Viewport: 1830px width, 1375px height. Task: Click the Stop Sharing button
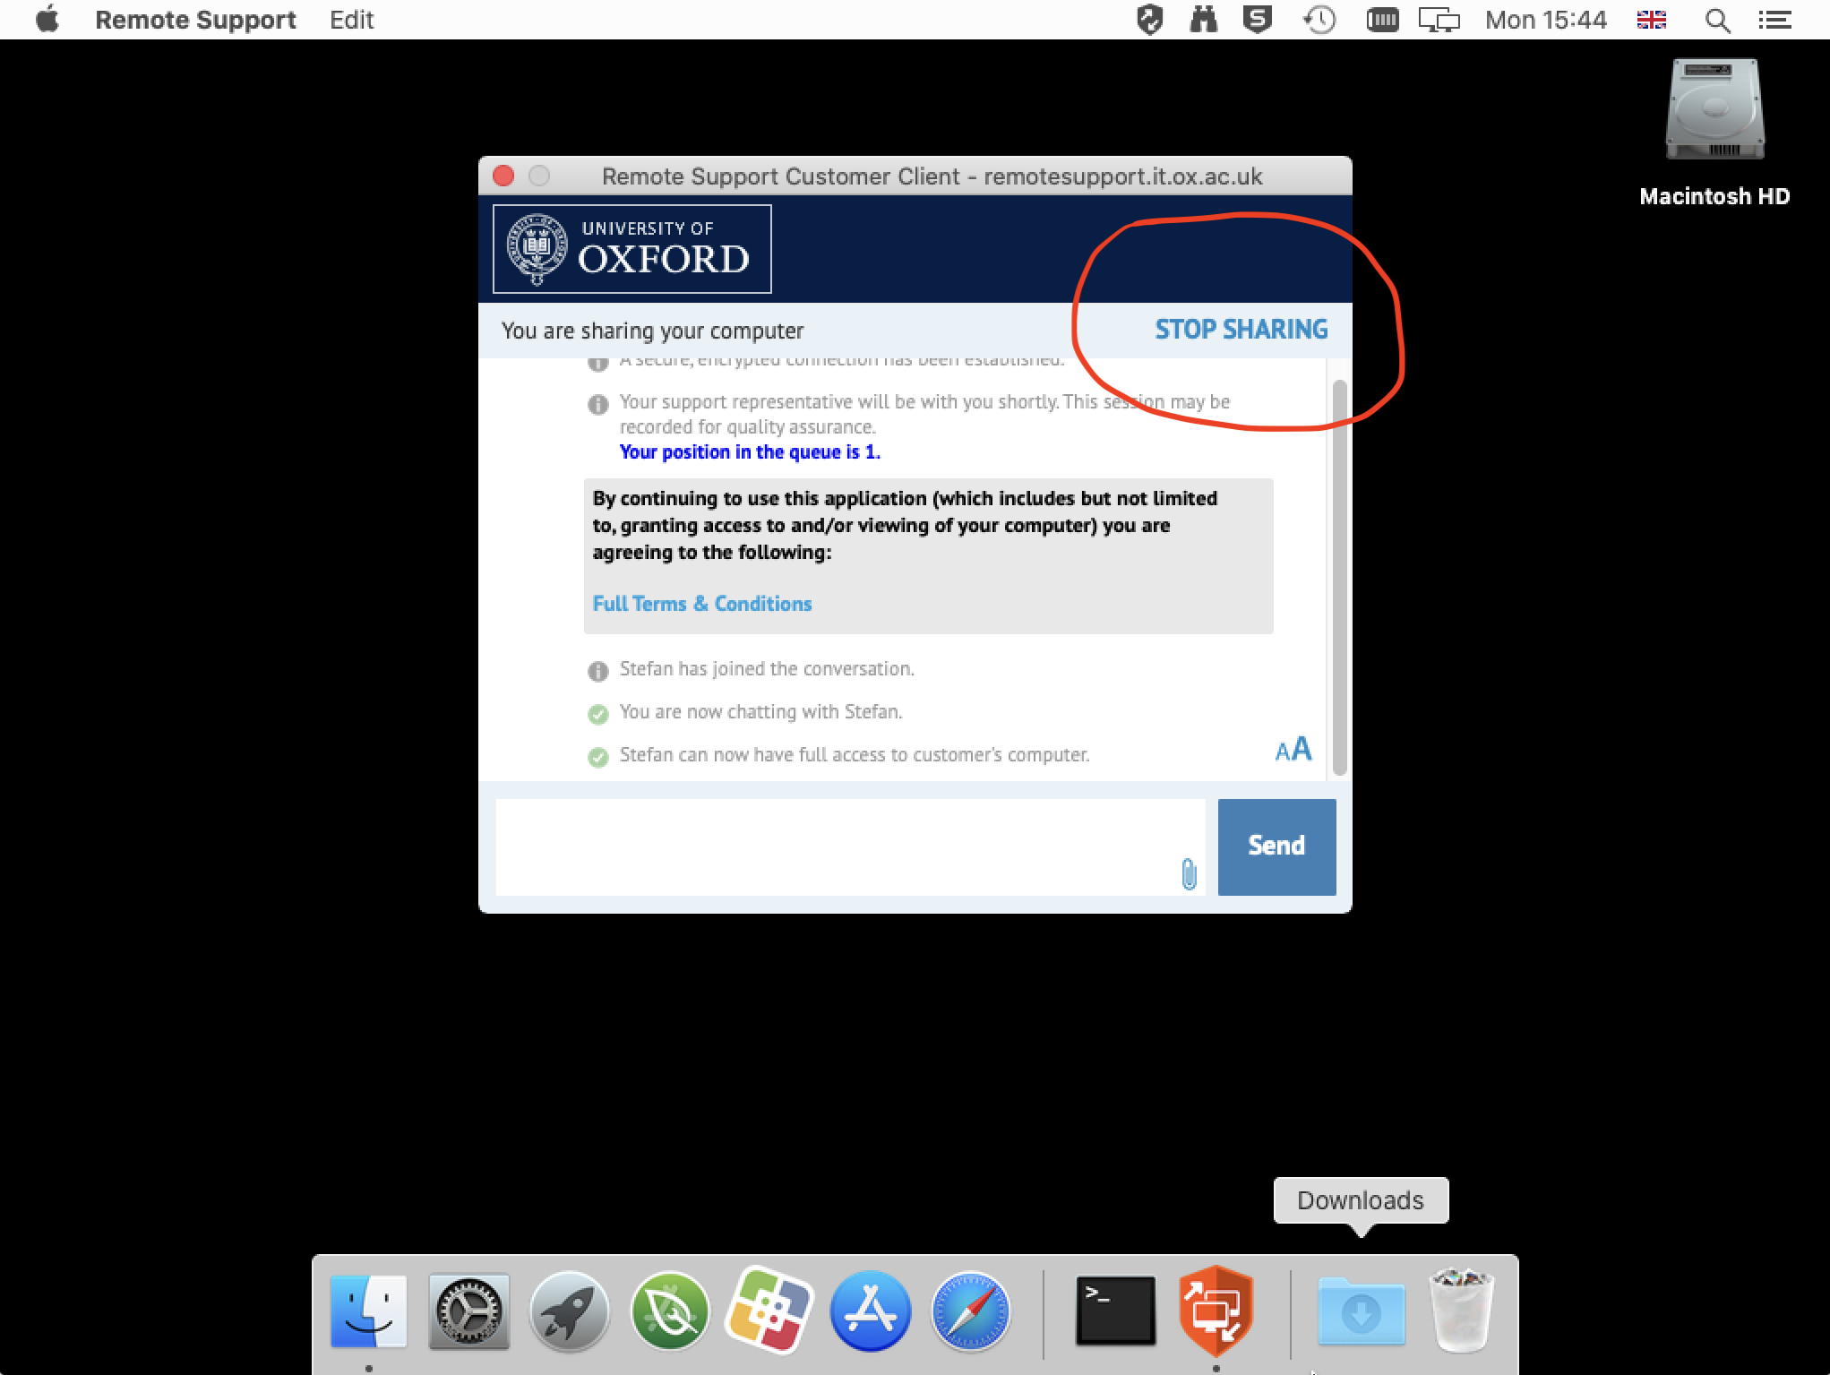point(1241,330)
